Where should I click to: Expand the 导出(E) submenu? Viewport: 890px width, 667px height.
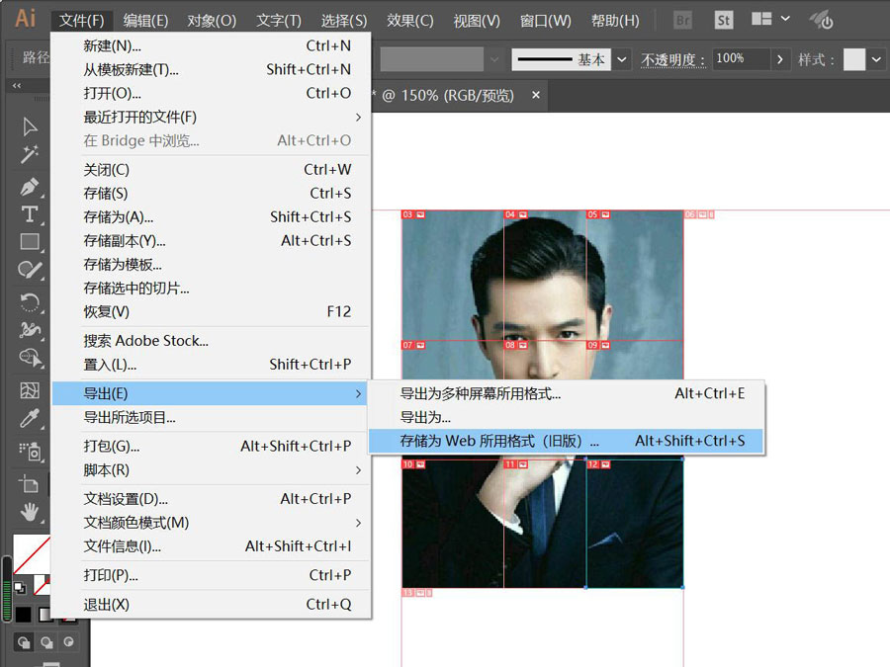pyautogui.click(x=358, y=393)
